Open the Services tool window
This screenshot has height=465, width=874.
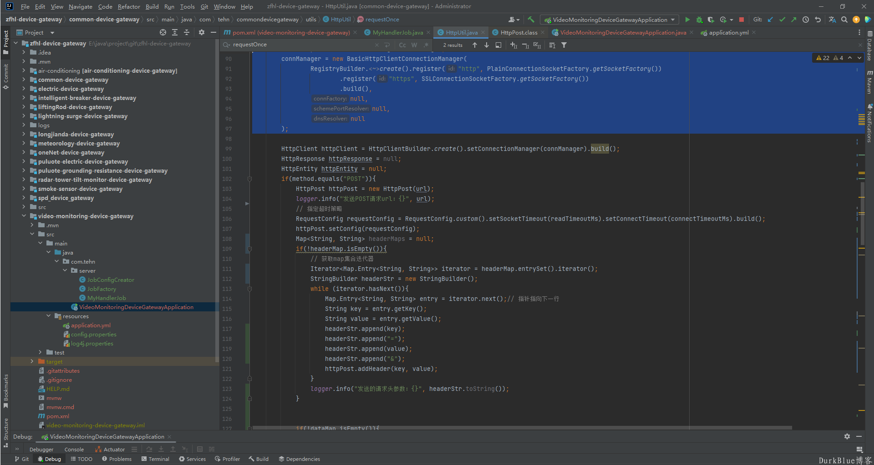tap(193, 459)
